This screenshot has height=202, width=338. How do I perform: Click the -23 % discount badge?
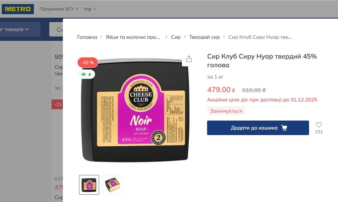(x=88, y=63)
